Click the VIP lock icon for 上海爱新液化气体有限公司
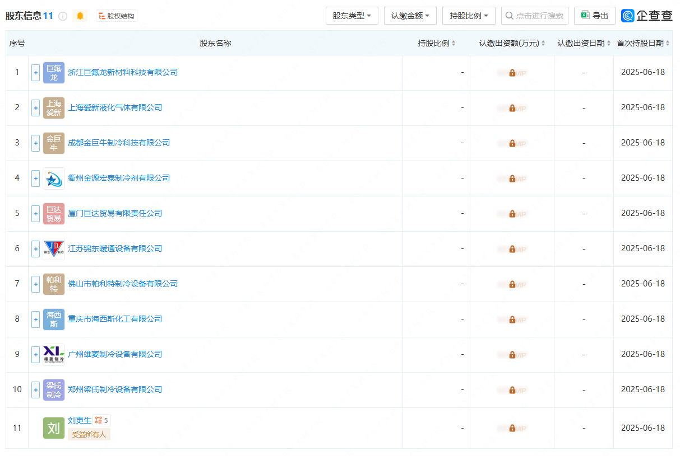 pos(512,108)
